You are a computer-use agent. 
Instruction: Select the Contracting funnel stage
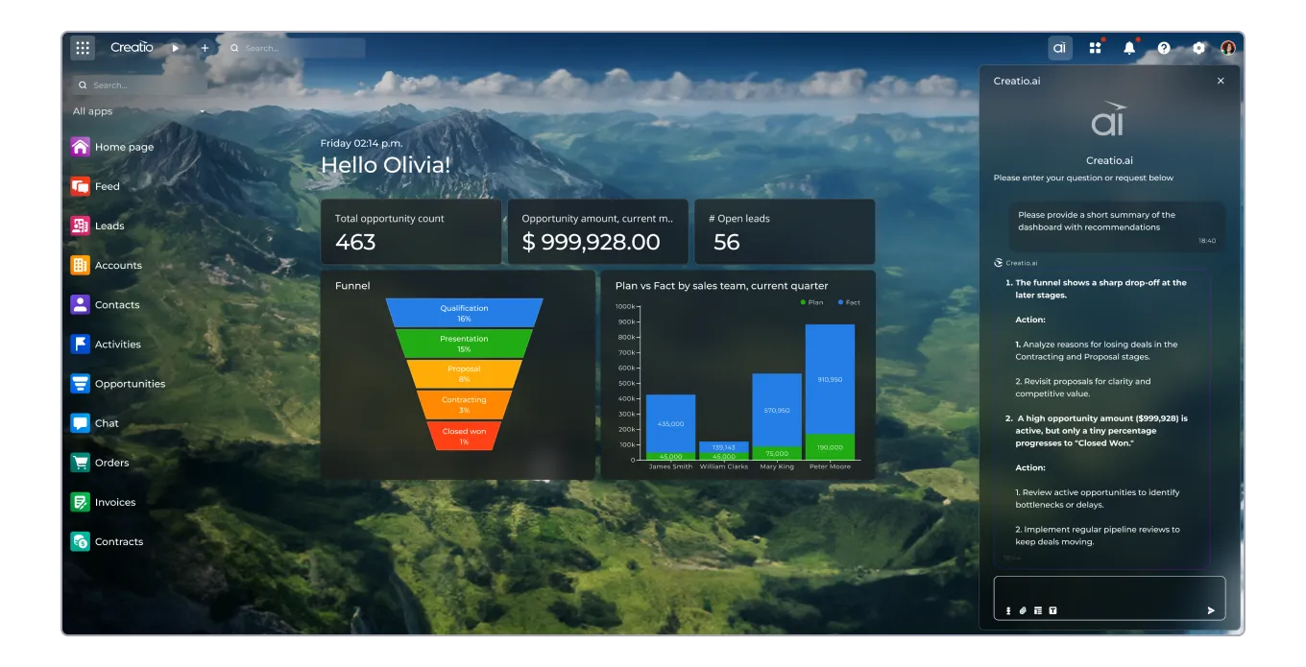(x=464, y=405)
